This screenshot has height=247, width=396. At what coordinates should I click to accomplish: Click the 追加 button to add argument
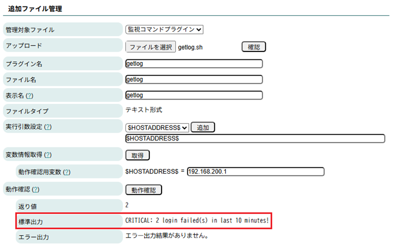pos(203,128)
